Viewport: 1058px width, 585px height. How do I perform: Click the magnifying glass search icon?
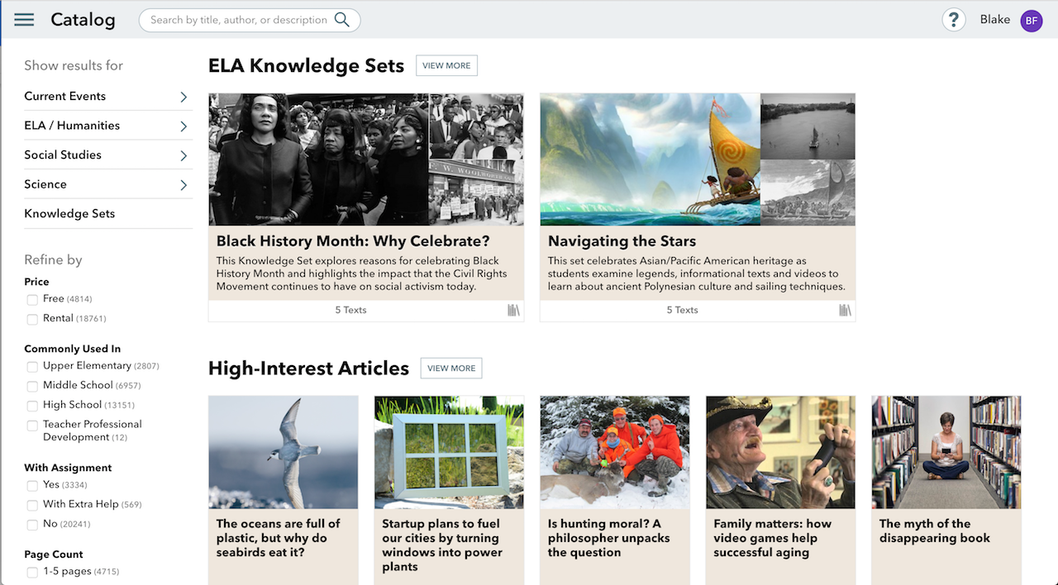pyautogui.click(x=342, y=20)
